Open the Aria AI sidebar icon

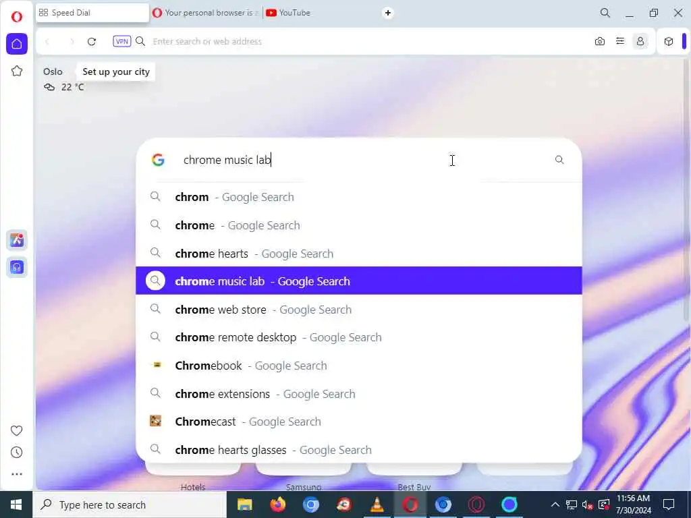(17, 240)
